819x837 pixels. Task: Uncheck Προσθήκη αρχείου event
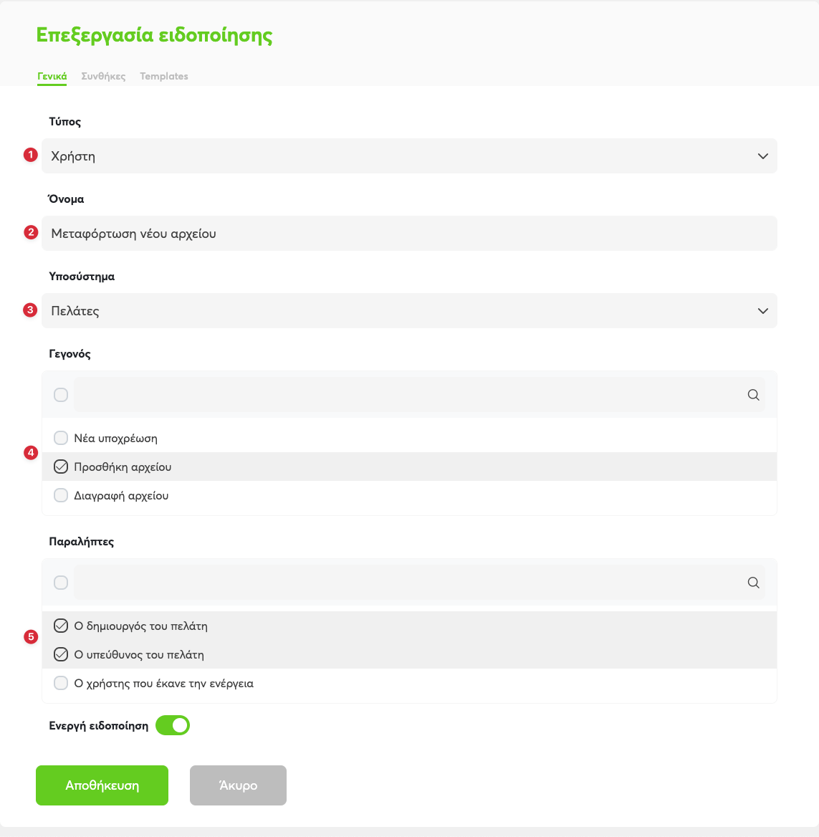(61, 467)
